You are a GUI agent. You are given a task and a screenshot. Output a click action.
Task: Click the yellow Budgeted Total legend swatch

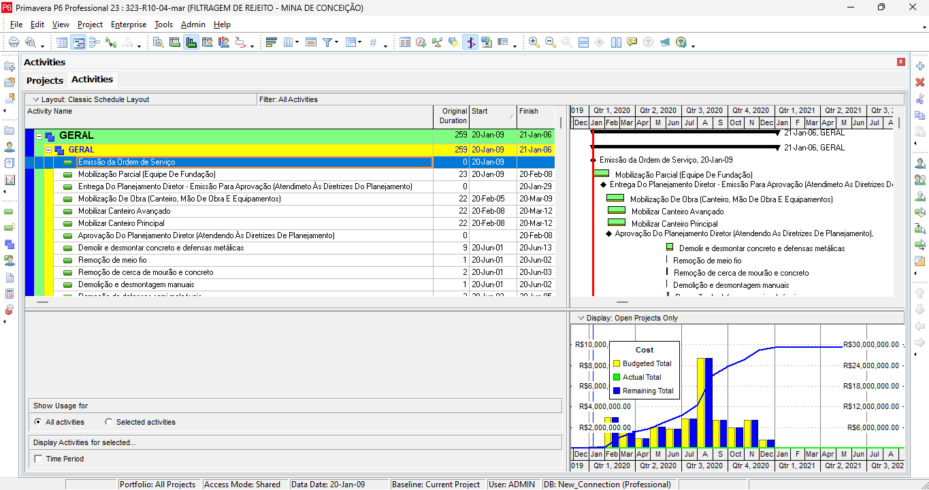(x=617, y=363)
